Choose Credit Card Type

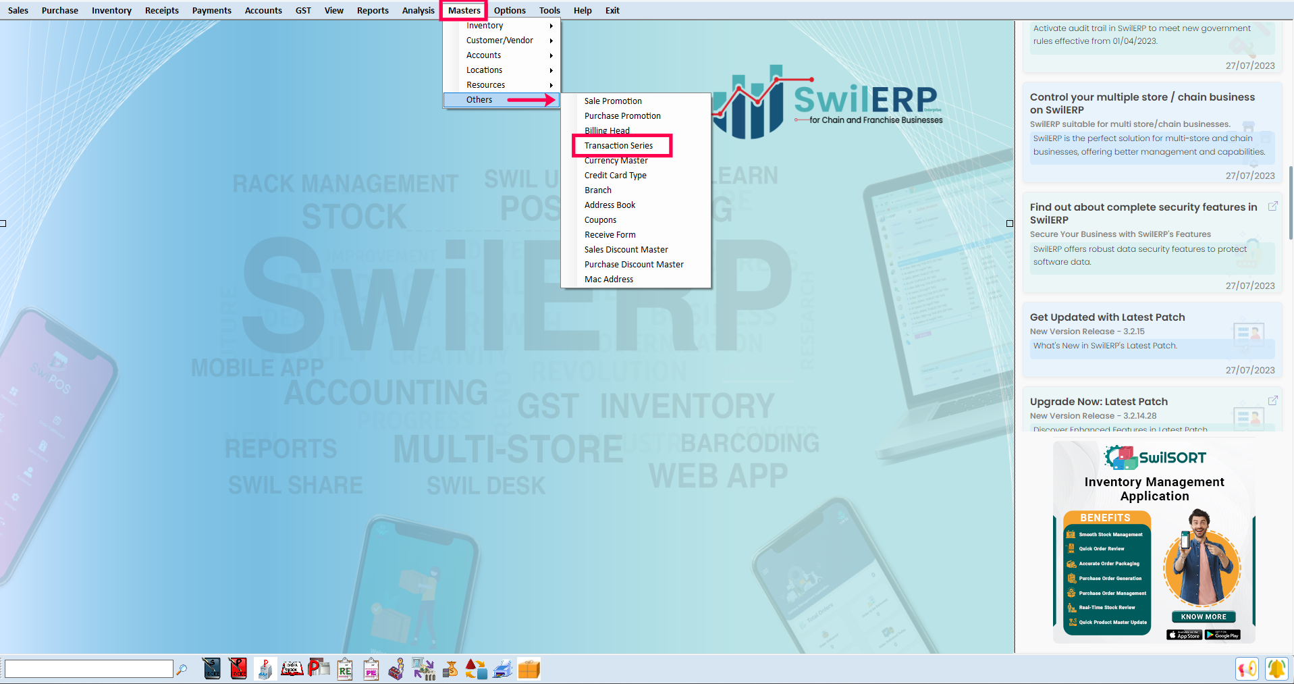(636, 176)
